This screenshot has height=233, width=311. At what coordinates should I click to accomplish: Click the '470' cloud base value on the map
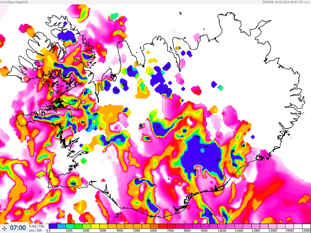click(x=180, y=118)
